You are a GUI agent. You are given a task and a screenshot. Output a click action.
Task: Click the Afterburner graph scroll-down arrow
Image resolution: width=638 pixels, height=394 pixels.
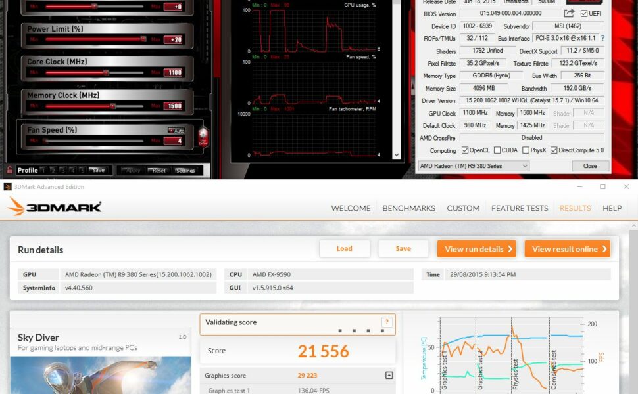pos(397,155)
